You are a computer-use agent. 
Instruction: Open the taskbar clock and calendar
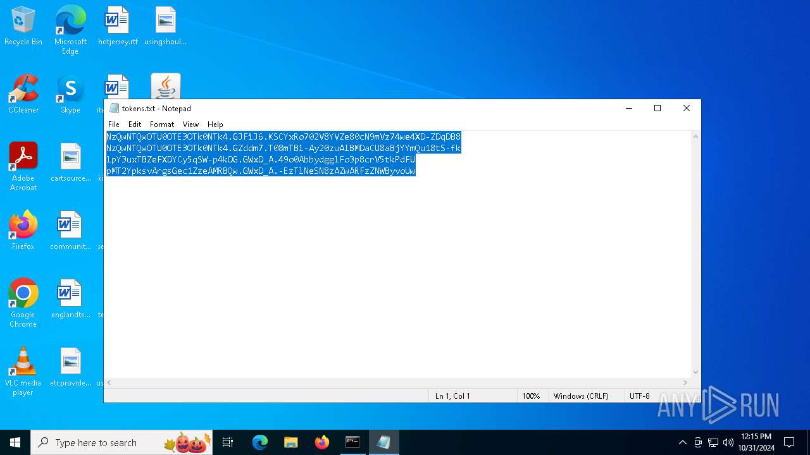click(x=756, y=442)
